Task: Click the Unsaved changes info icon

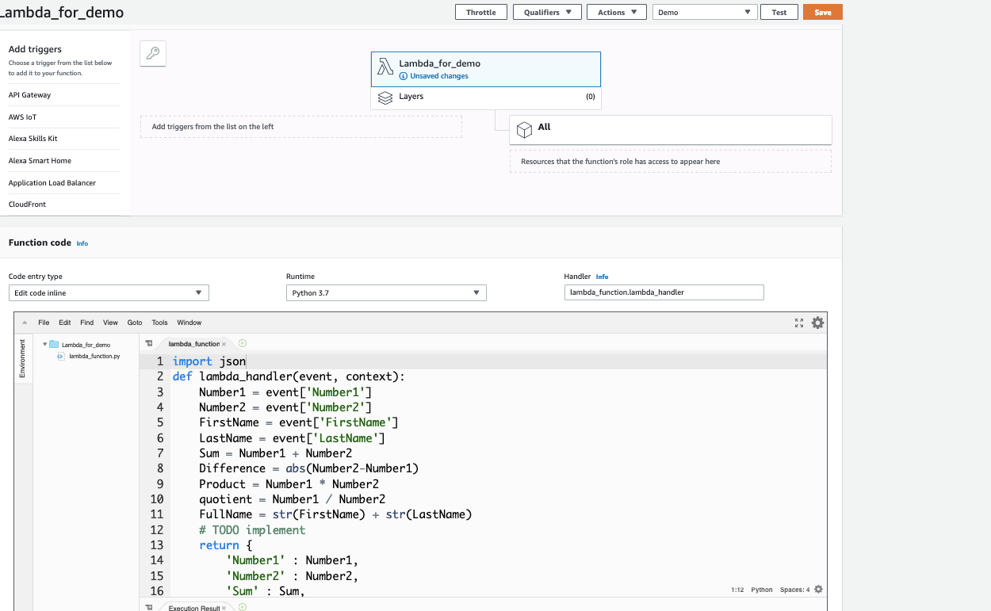Action: 404,76
